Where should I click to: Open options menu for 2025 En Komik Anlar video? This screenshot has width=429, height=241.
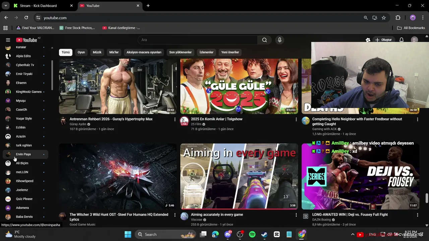(296, 119)
